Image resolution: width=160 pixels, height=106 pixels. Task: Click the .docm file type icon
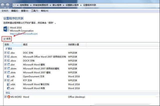pos(8,56)
